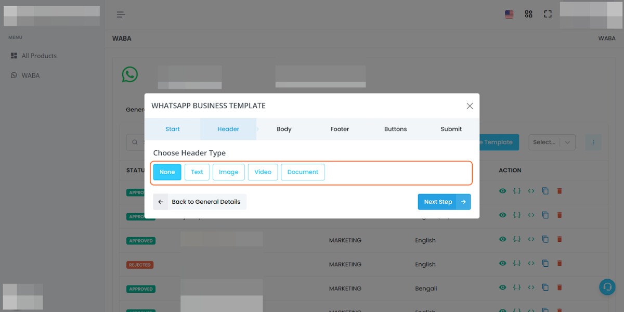Click the ACTION column header
Image resolution: width=624 pixels, height=312 pixels.
pos(510,170)
